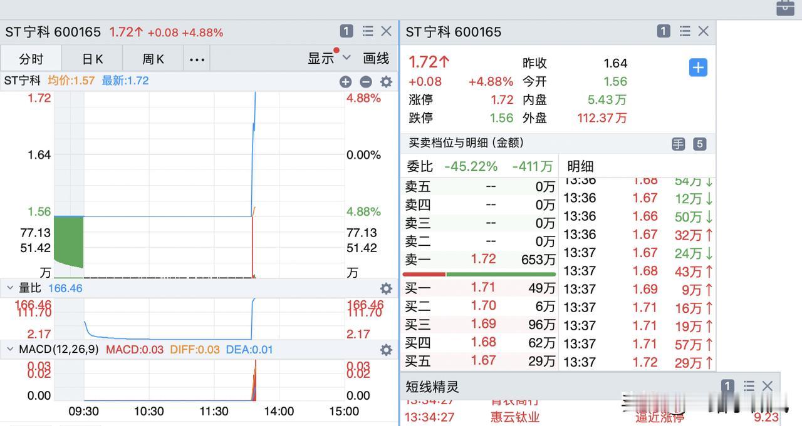Open the 显示 display dropdown
This screenshot has width=802, height=426.
[x=326, y=58]
